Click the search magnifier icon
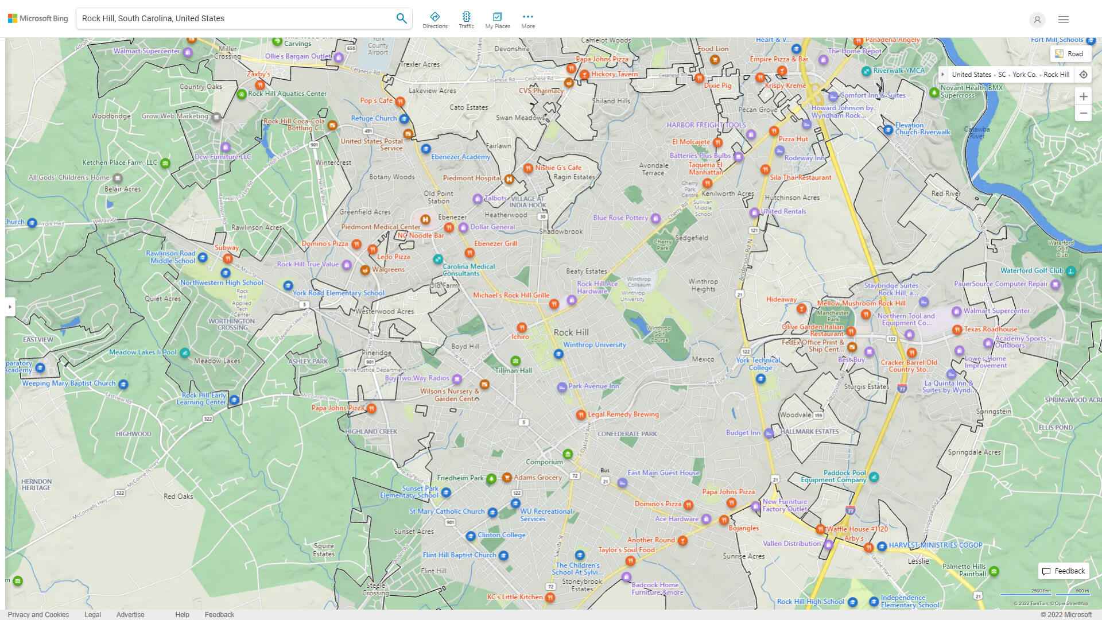The image size is (1102, 620). point(401,18)
